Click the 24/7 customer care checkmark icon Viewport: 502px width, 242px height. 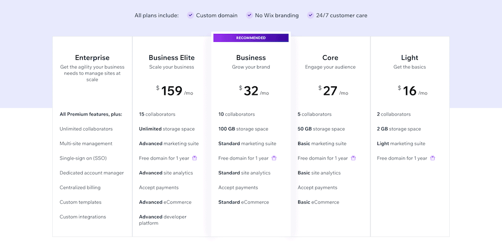click(311, 16)
